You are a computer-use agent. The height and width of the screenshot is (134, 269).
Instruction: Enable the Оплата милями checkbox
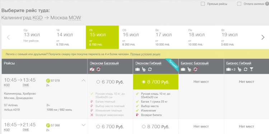239,4
